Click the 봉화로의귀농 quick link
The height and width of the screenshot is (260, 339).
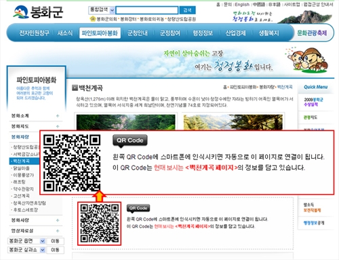[152, 19]
